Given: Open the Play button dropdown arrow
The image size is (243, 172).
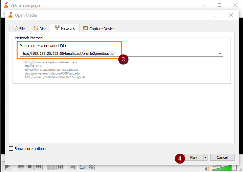Looking at the screenshot, I should point(205,157).
